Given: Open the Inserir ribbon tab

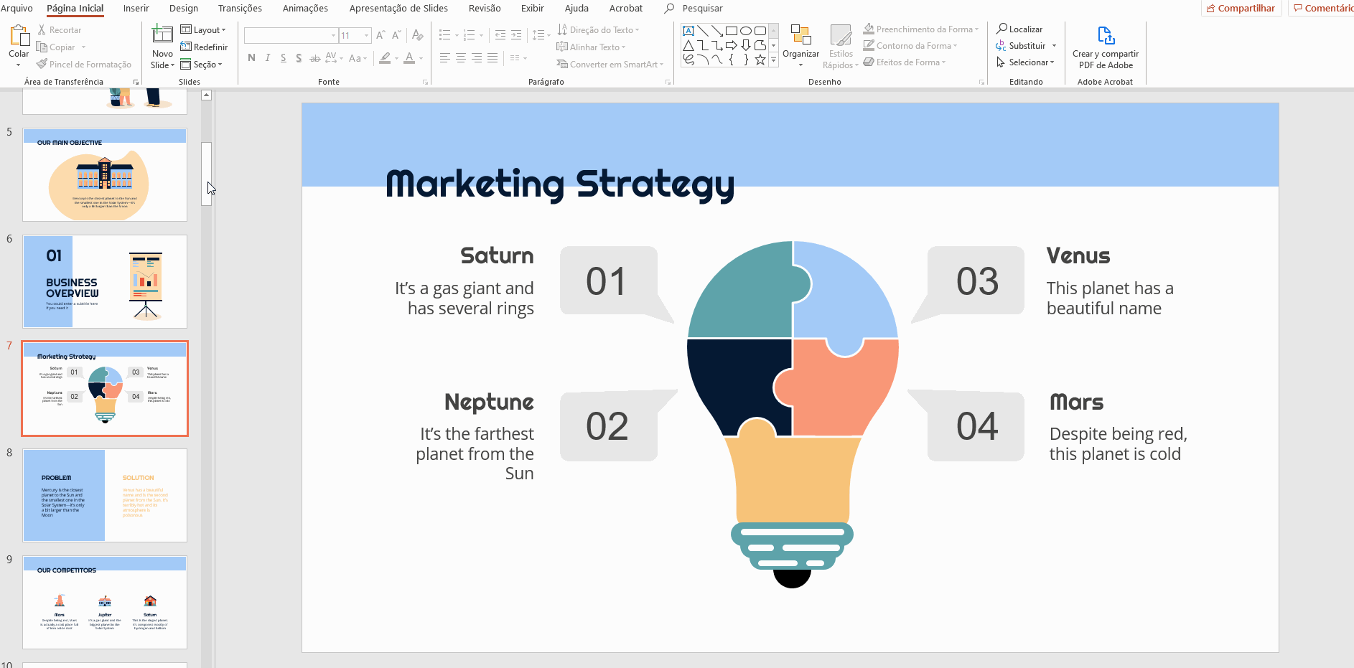Looking at the screenshot, I should (x=136, y=9).
